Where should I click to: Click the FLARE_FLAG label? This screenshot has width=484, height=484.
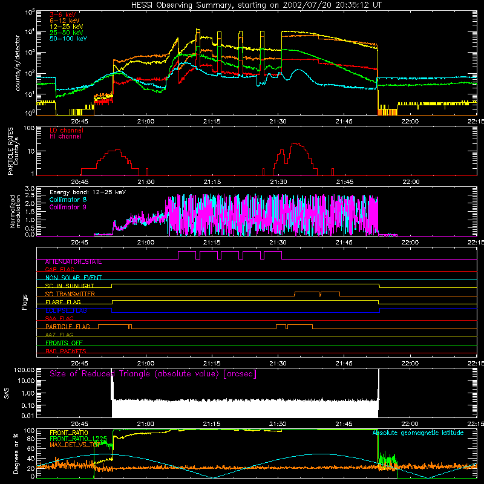click(x=63, y=302)
